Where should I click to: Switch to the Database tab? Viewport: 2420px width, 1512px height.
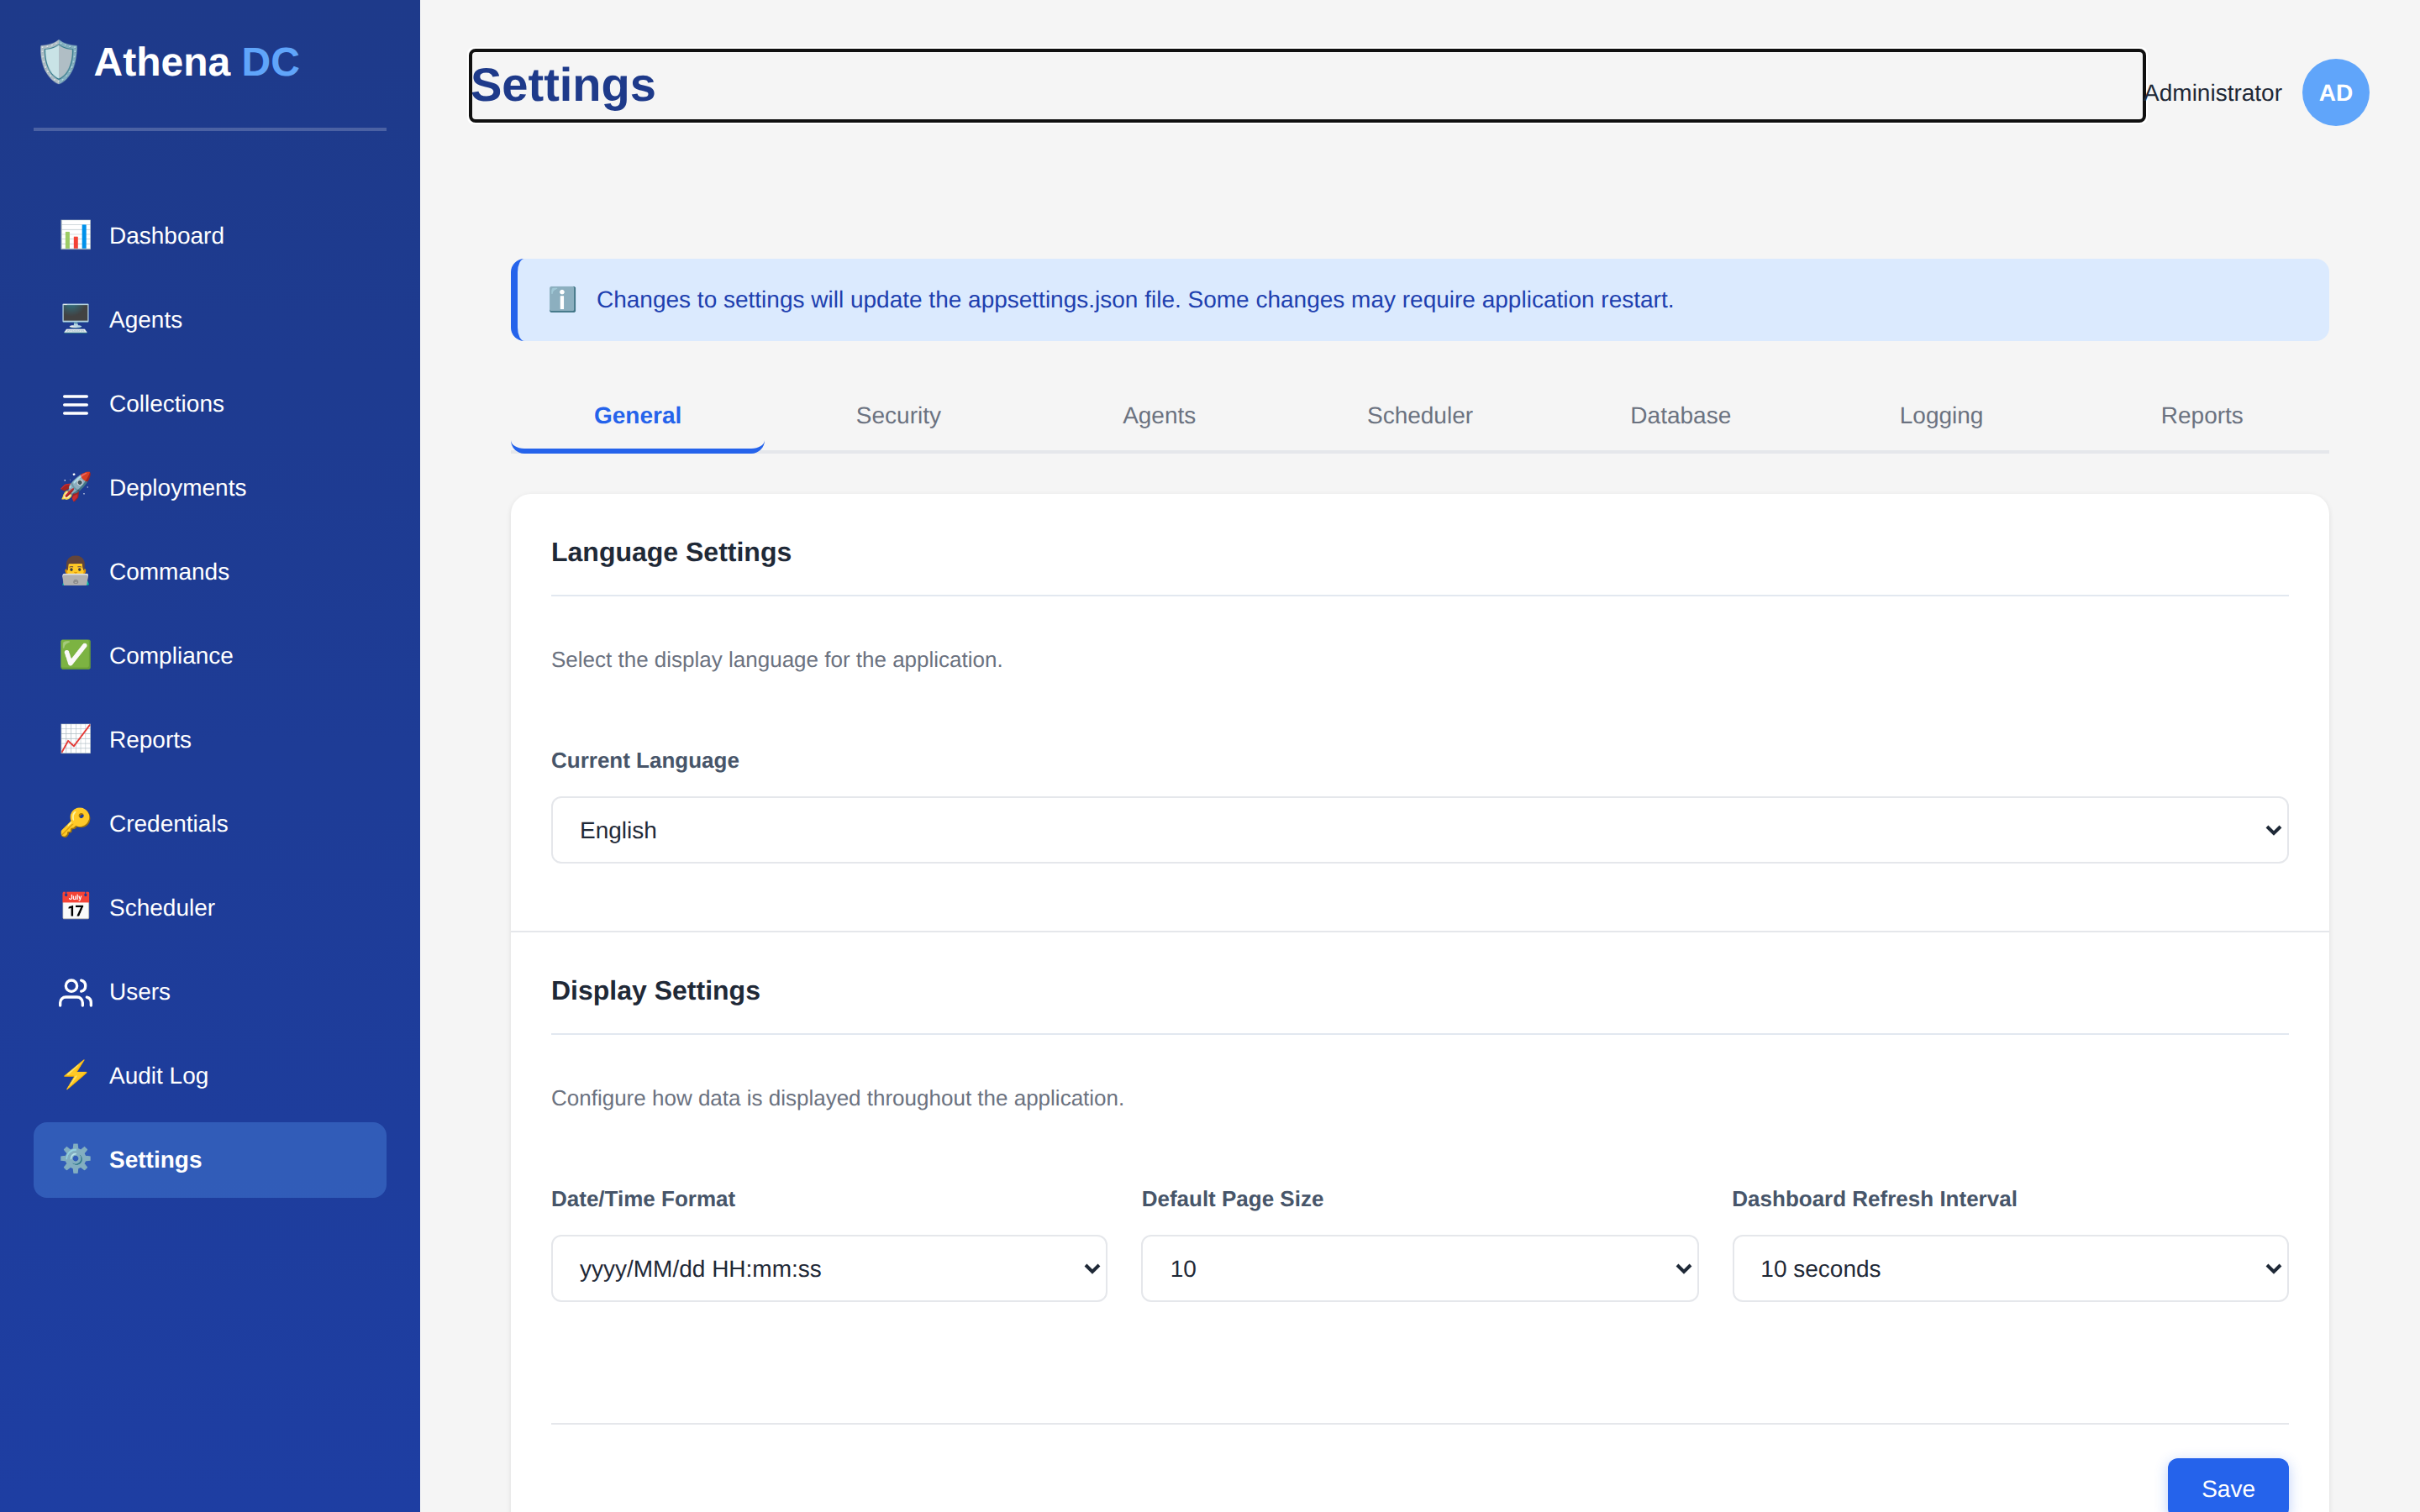pos(1680,415)
